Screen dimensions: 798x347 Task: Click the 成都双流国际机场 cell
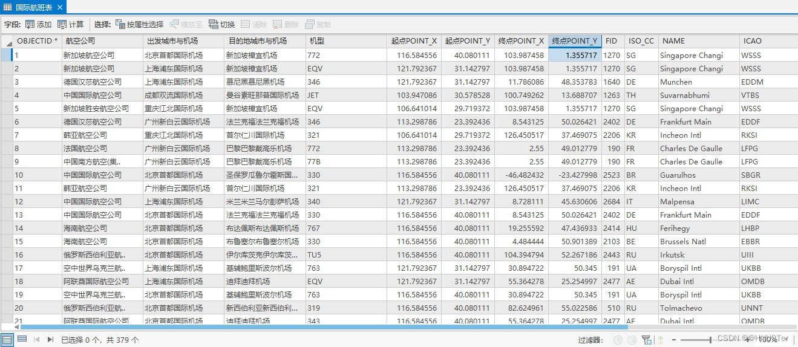coord(183,95)
